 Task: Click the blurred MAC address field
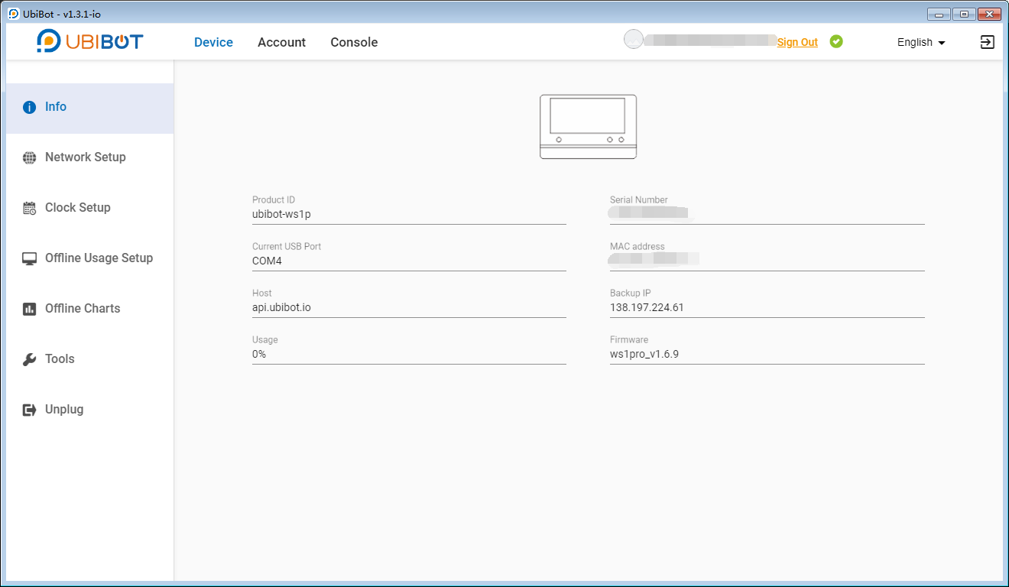tap(767, 261)
